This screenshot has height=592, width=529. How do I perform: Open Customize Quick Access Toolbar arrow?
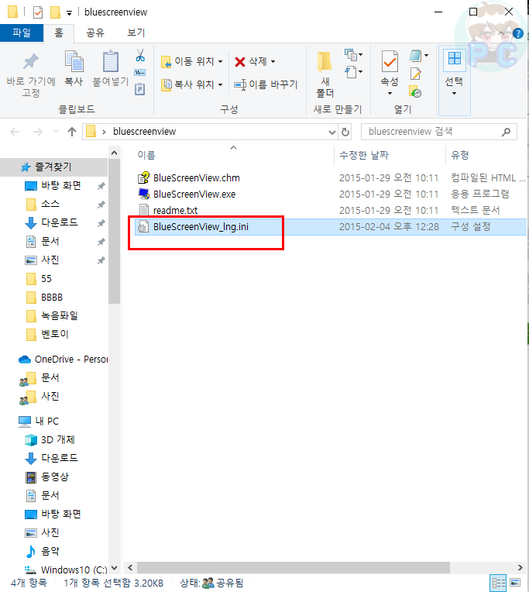(x=69, y=13)
